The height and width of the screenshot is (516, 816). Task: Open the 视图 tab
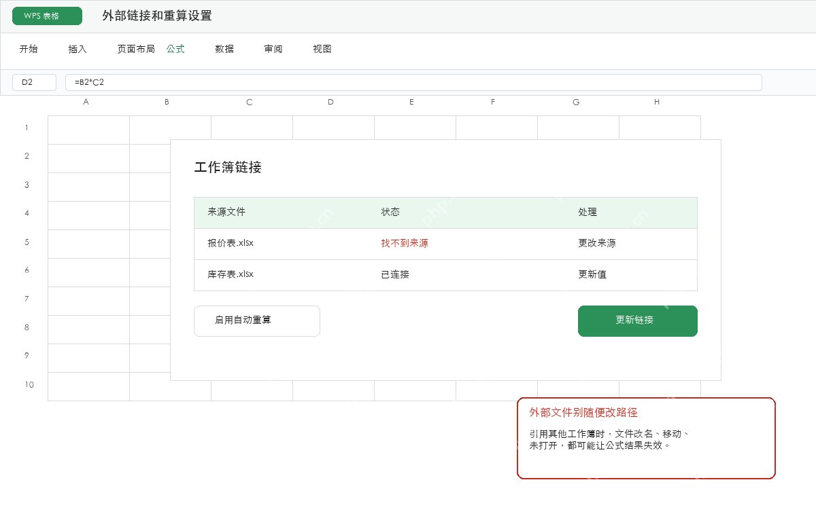(x=322, y=49)
